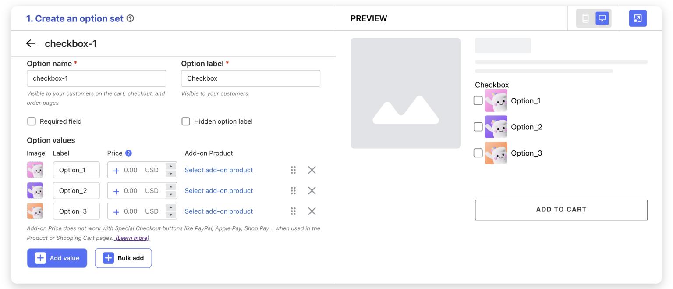Click the drag handle for Option_2 row
Screen dimensions: 673x289
293,190
